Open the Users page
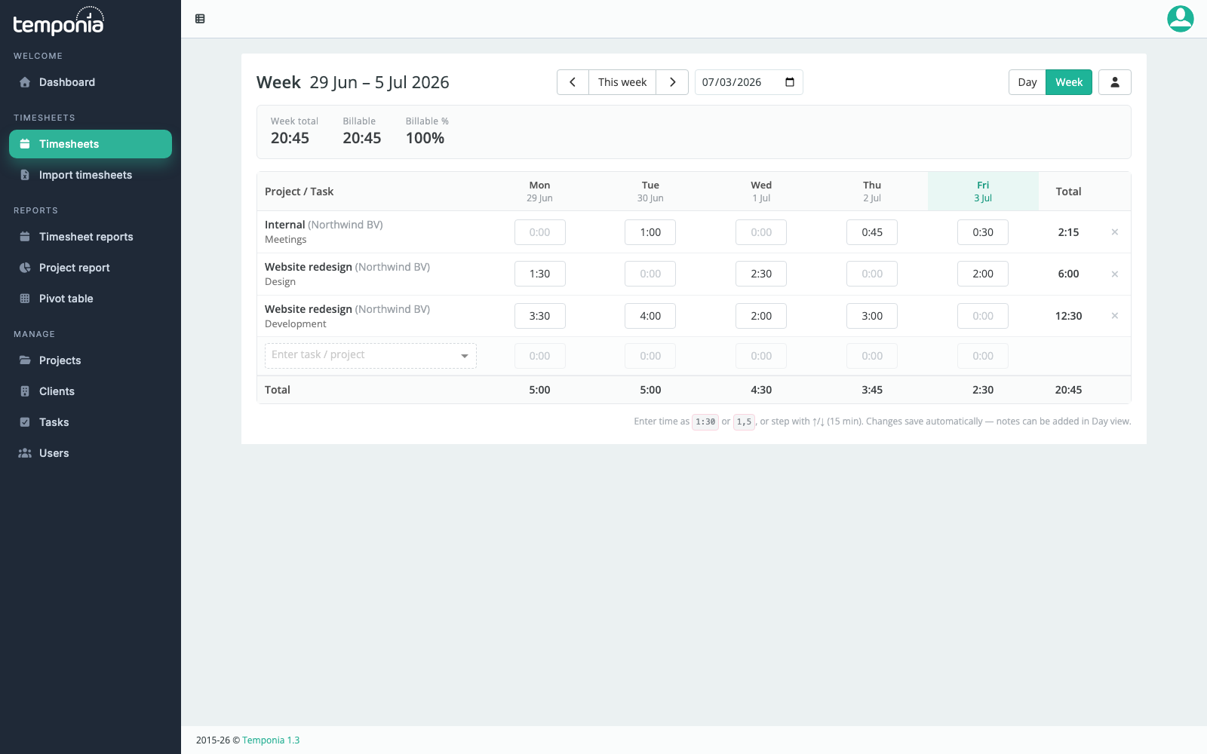The width and height of the screenshot is (1207, 754). point(91,453)
